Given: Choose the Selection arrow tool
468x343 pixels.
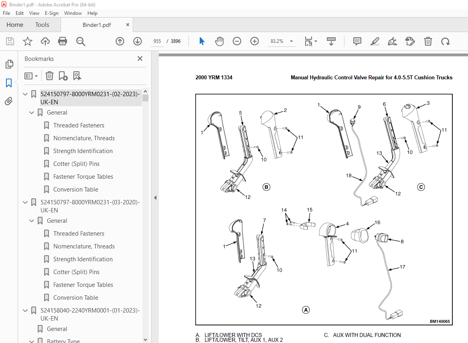Looking at the screenshot, I should click(x=202, y=41).
